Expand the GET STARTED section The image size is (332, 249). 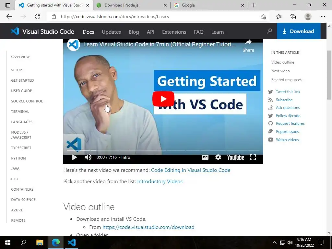click(x=22, y=80)
